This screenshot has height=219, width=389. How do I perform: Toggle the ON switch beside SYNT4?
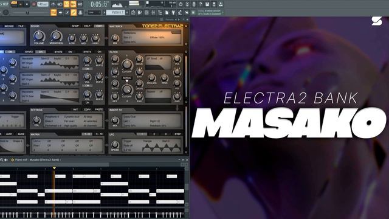(x=100, y=52)
